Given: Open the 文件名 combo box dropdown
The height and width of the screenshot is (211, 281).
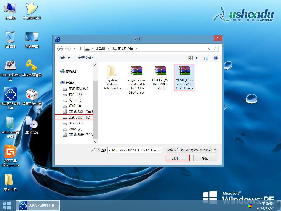Looking at the screenshot, I should tap(160, 150).
